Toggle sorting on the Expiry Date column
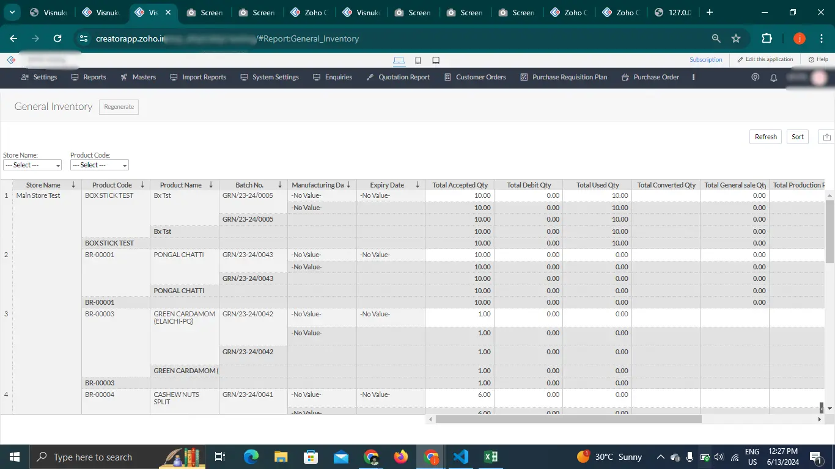The image size is (835, 469). tap(417, 184)
